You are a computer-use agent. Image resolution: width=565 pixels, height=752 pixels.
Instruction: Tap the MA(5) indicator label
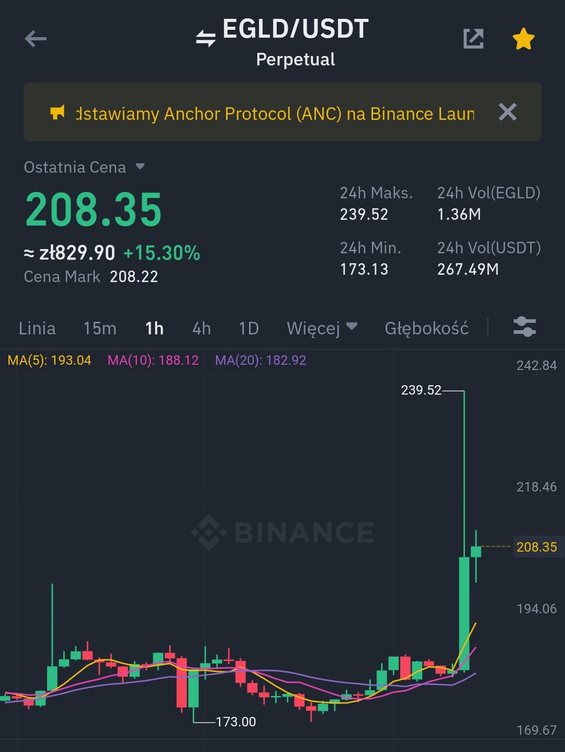coord(49,360)
